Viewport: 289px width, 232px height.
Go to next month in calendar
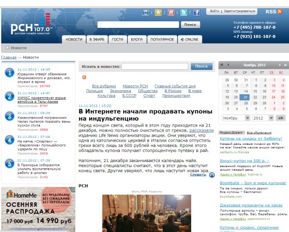[279, 65]
